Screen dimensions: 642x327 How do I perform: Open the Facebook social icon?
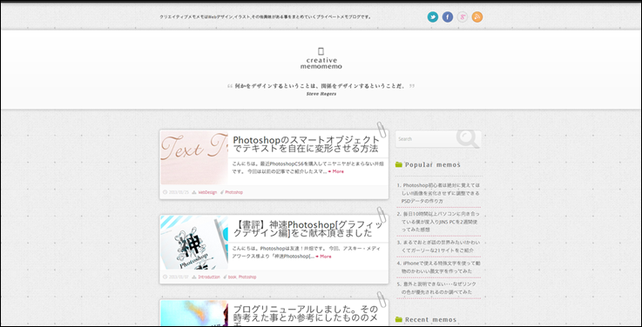click(448, 17)
